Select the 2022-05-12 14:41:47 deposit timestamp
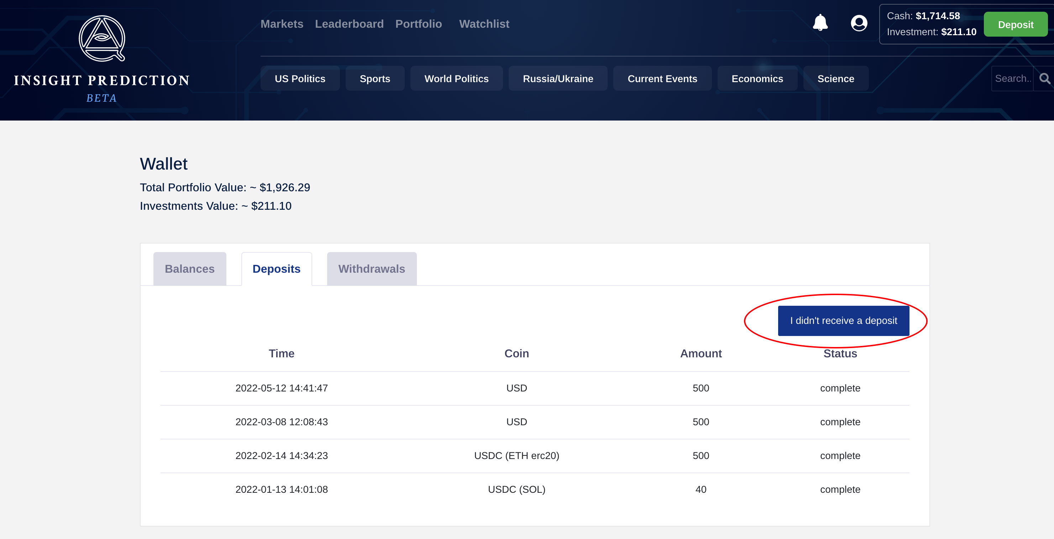Image resolution: width=1054 pixels, height=539 pixels. pos(282,388)
